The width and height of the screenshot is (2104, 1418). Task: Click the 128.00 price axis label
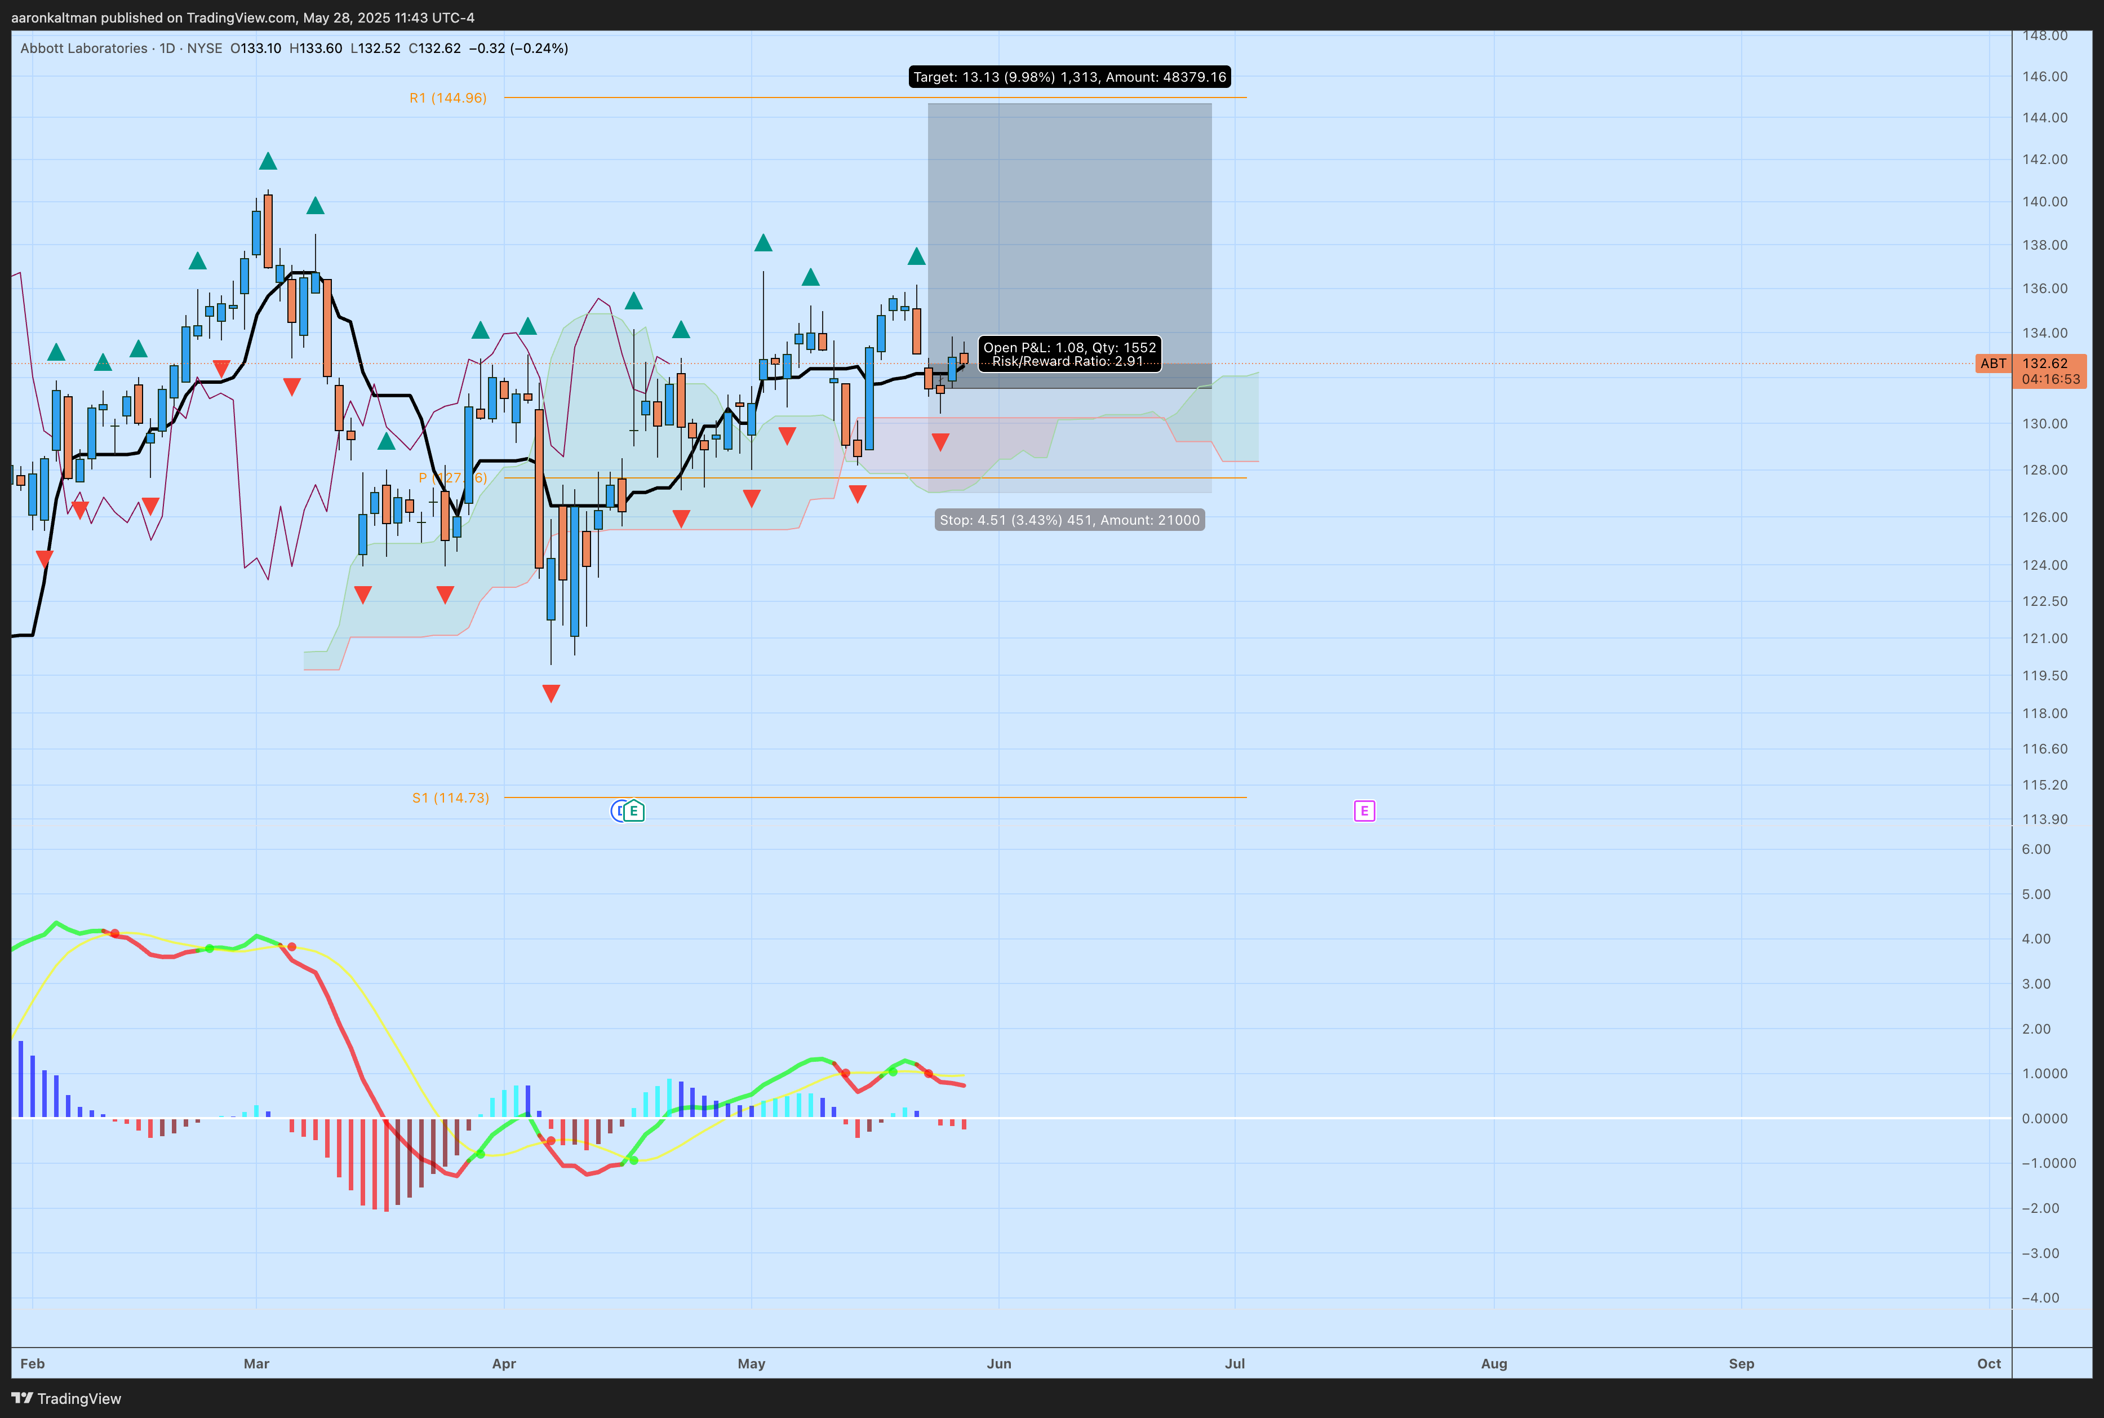2045,470
